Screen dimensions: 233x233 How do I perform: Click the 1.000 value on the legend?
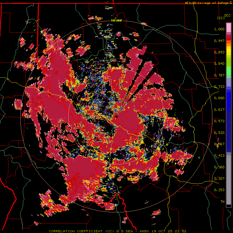pyautogui.click(x=219, y=29)
